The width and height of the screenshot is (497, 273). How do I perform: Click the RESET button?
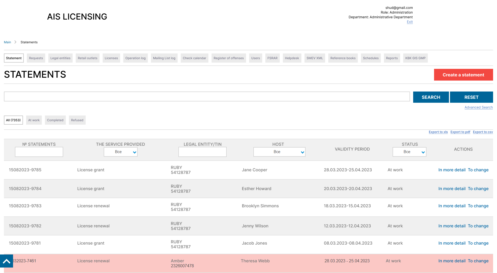pos(471,97)
